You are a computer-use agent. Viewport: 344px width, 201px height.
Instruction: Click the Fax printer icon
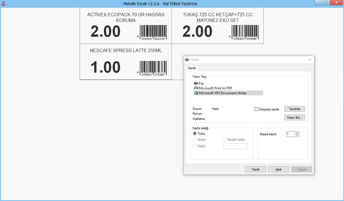coord(196,83)
